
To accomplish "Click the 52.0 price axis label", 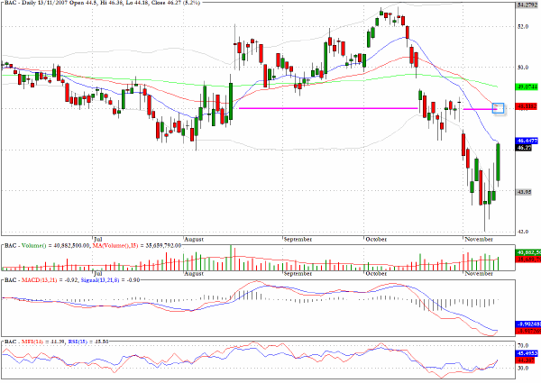I will [x=523, y=26].
